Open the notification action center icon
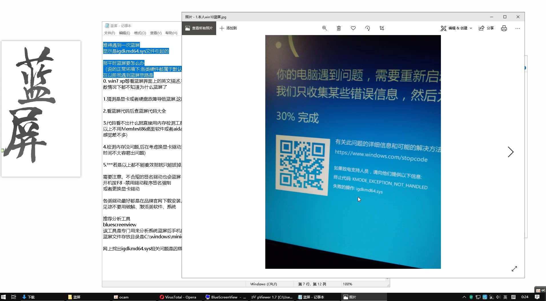This screenshot has height=301, width=546. 537,297
